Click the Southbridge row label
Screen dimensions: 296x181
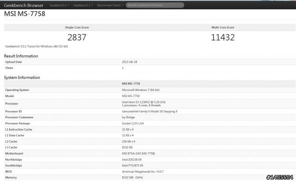pos(13,166)
